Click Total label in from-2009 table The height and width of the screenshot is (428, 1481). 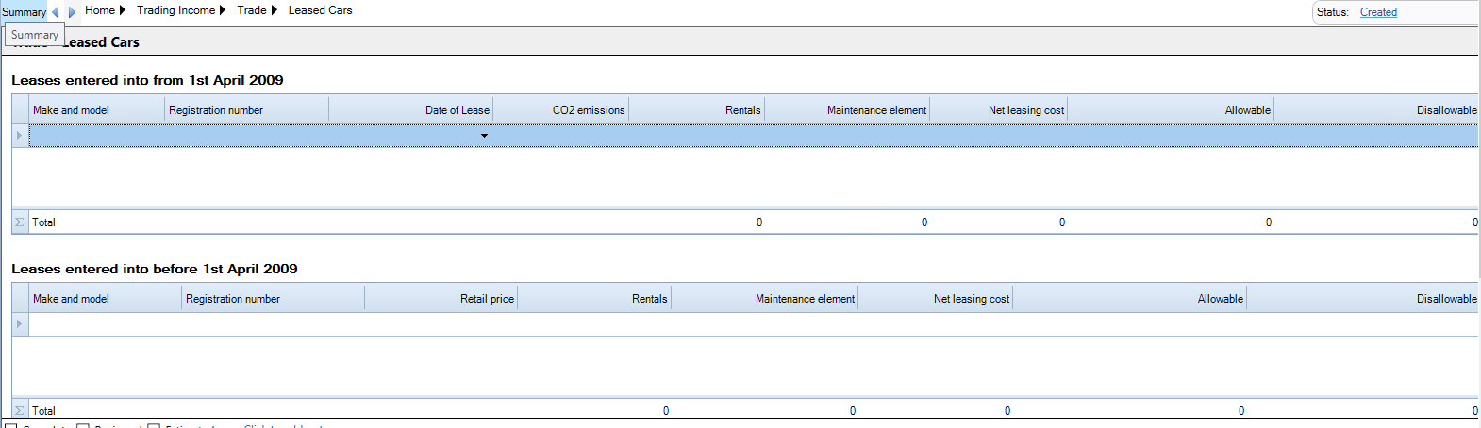pos(43,222)
